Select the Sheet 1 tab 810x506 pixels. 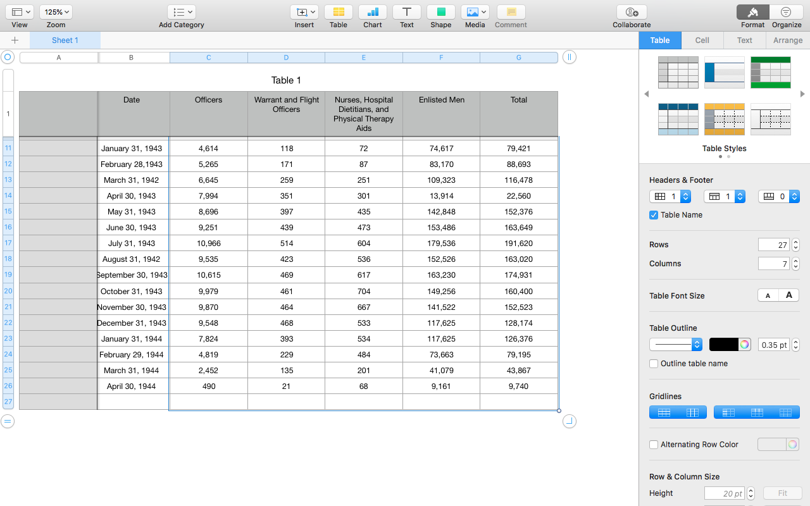pyautogui.click(x=65, y=40)
